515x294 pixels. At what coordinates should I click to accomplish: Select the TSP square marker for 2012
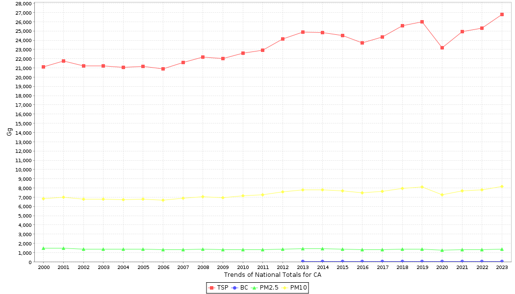tap(283, 39)
